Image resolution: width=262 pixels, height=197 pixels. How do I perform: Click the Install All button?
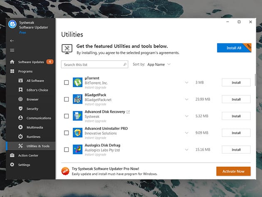pos(234,48)
